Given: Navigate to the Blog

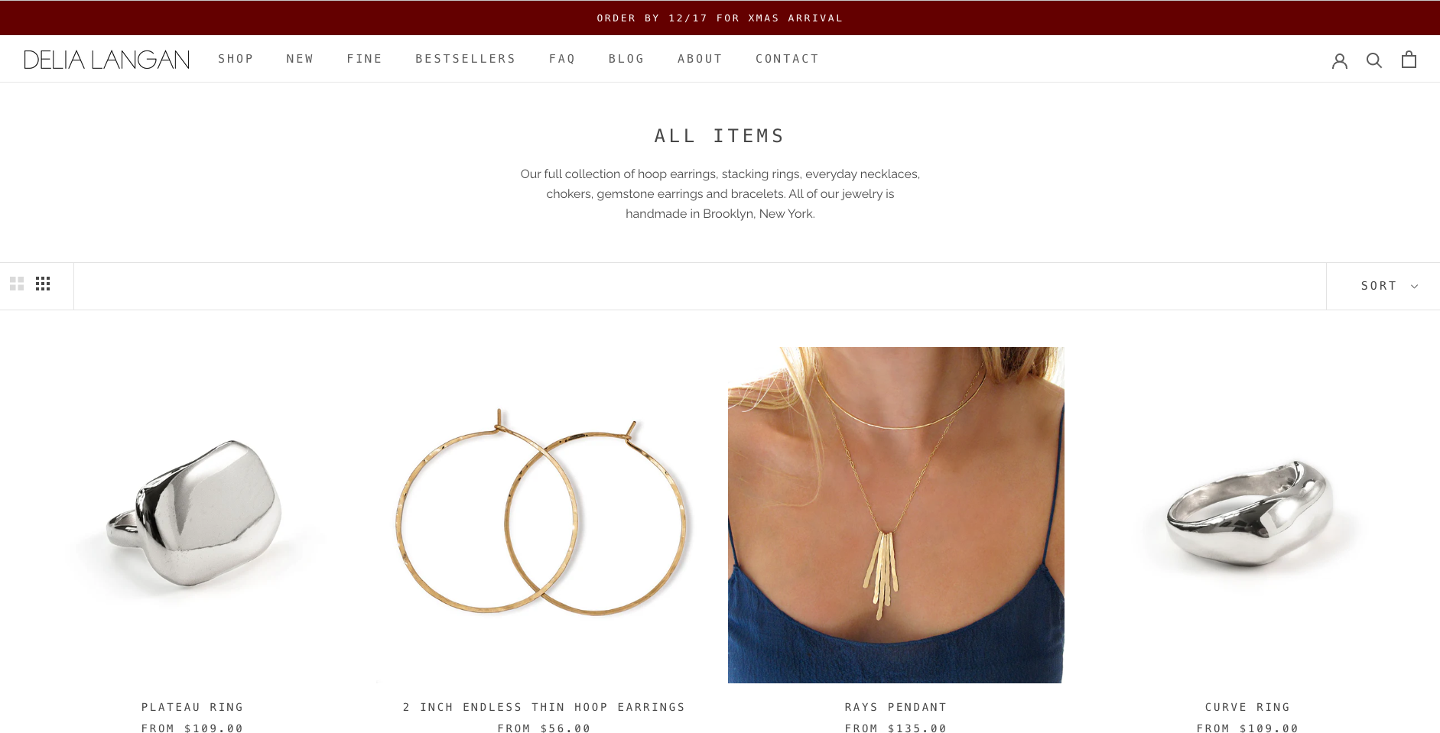Looking at the screenshot, I should pyautogui.click(x=626, y=59).
